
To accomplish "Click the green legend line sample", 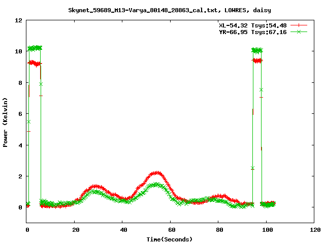I will 299,32.
